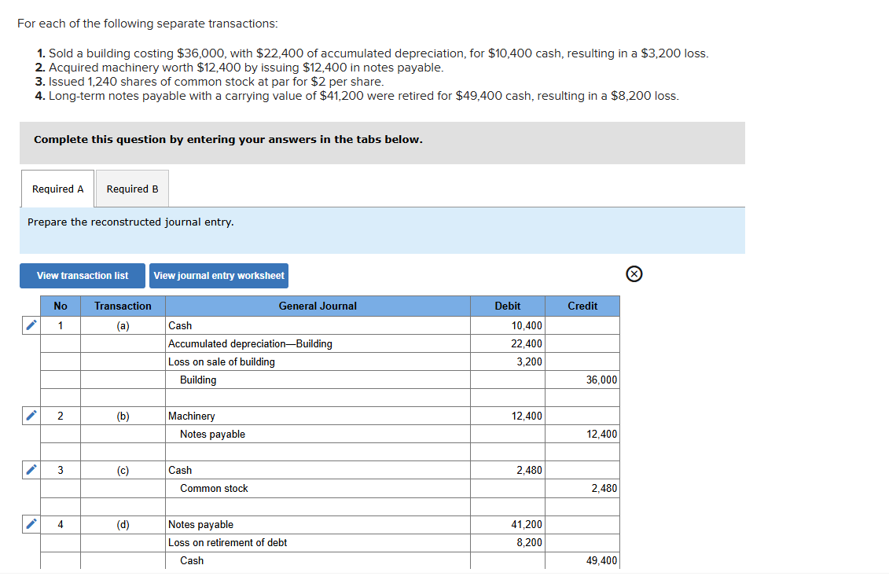Image resolution: width=889 pixels, height=576 pixels.
Task: Click the Common stock account cell
Action: (x=317, y=488)
